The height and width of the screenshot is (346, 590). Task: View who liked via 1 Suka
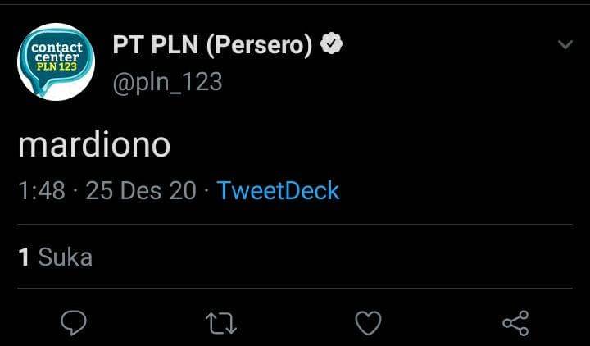tap(55, 257)
